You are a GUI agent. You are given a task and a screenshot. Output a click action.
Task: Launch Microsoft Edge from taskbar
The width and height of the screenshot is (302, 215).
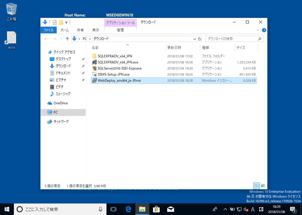128,209
